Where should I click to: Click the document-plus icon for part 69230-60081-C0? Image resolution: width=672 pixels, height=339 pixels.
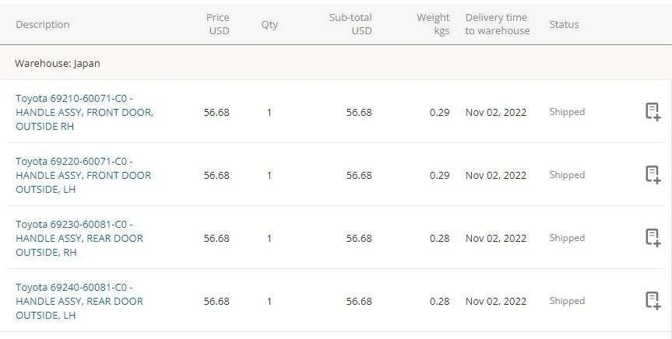pos(653,238)
